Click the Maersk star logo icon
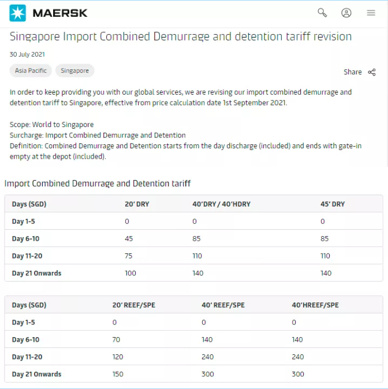 (x=18, y=13)
